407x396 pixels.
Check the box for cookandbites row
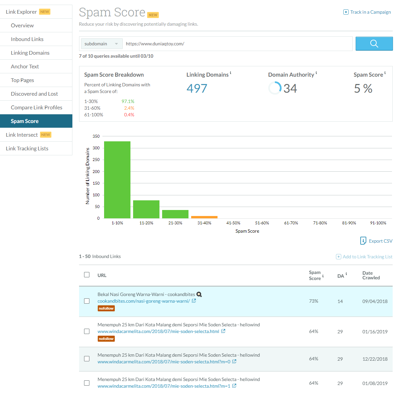(x=87, y=301)
